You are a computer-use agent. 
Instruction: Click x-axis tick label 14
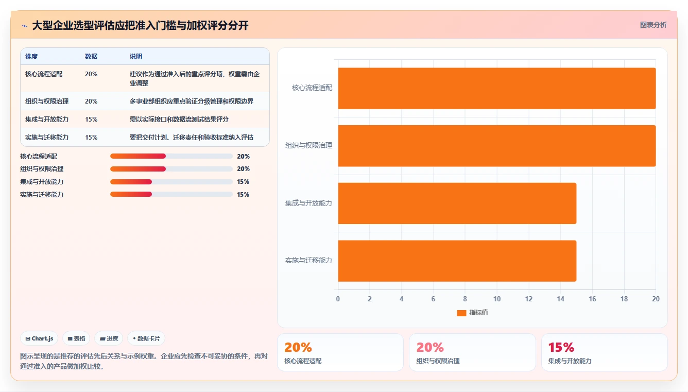click(560, 299)
